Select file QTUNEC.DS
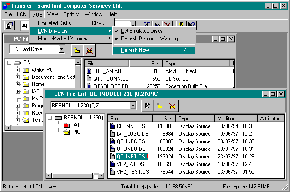The image size is (290, 192). click(x=131, y=141)
